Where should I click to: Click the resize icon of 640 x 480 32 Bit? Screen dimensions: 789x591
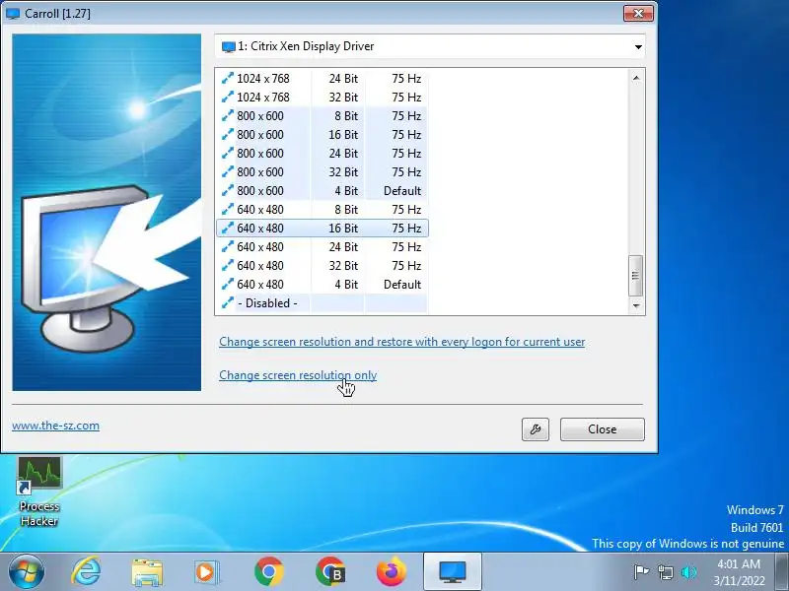[x=228, y=265]
